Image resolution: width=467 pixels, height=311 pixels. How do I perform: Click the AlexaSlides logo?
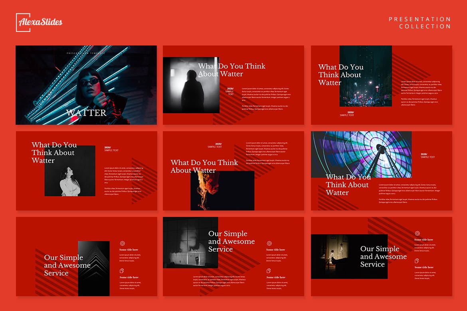tap(39, 22)
